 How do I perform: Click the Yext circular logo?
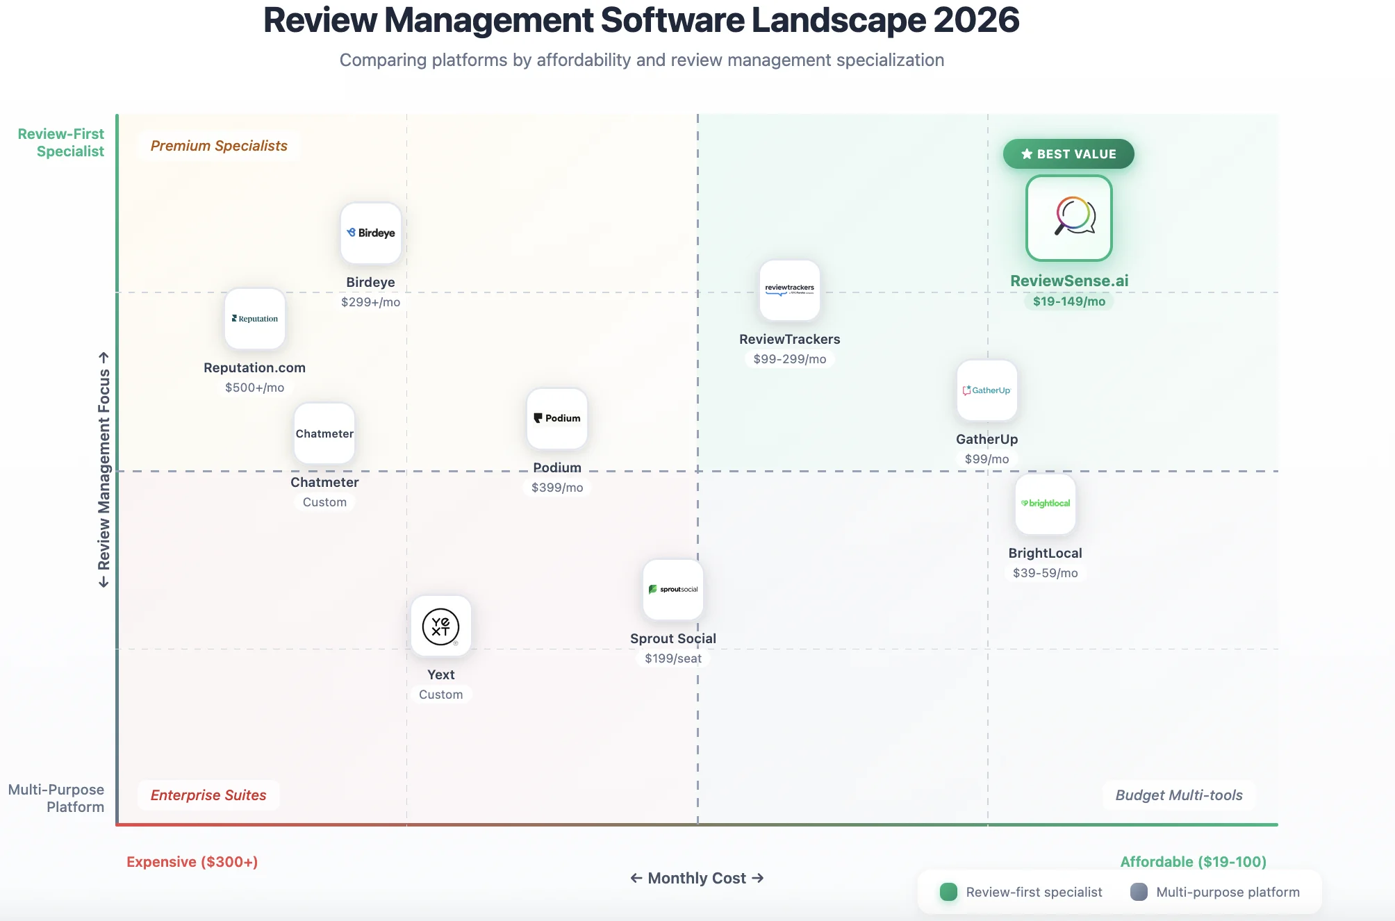tap(440, 627)
